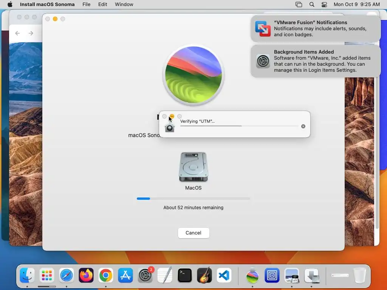387x290 pixels.
Task: Minimize the Install macOS Sonoma window
Action: [x=55, y=19]
